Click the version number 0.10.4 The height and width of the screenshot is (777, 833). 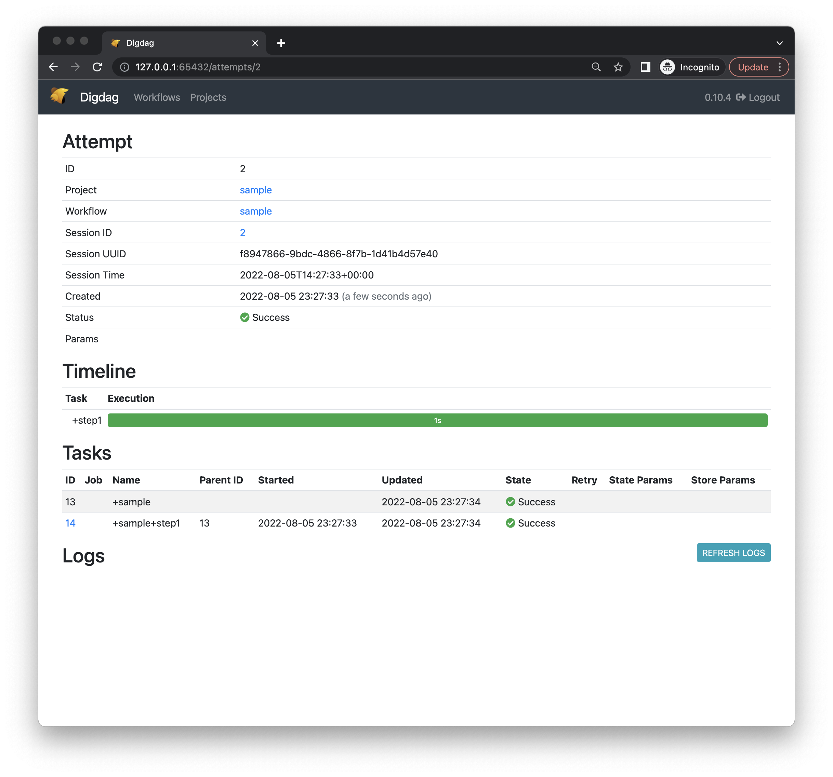tap(717, 97)
